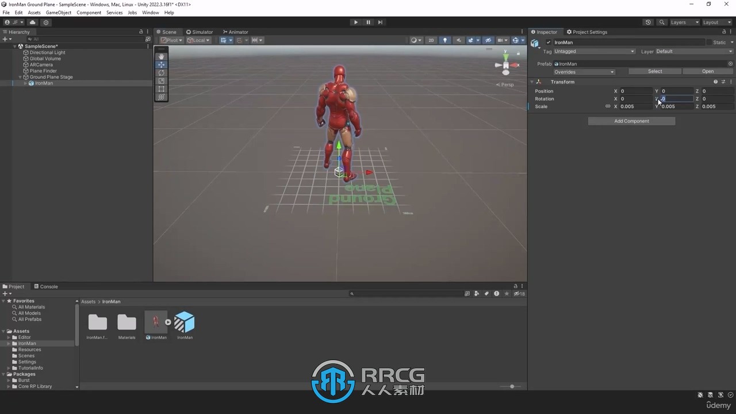Screen dimensions: 736x414
Task: Select the combined Transform tool
Action: pos(161,97)
